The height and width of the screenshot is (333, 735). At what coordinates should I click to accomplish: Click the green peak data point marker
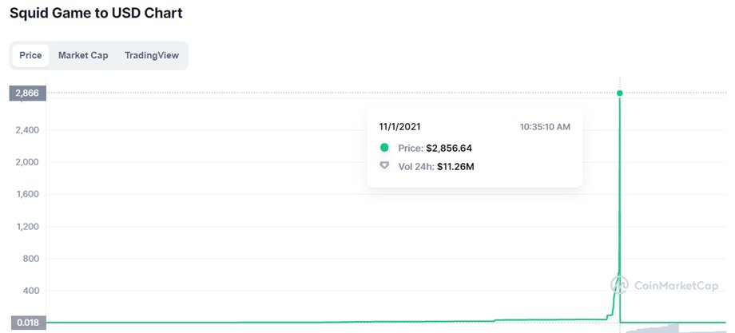point(620,93)
